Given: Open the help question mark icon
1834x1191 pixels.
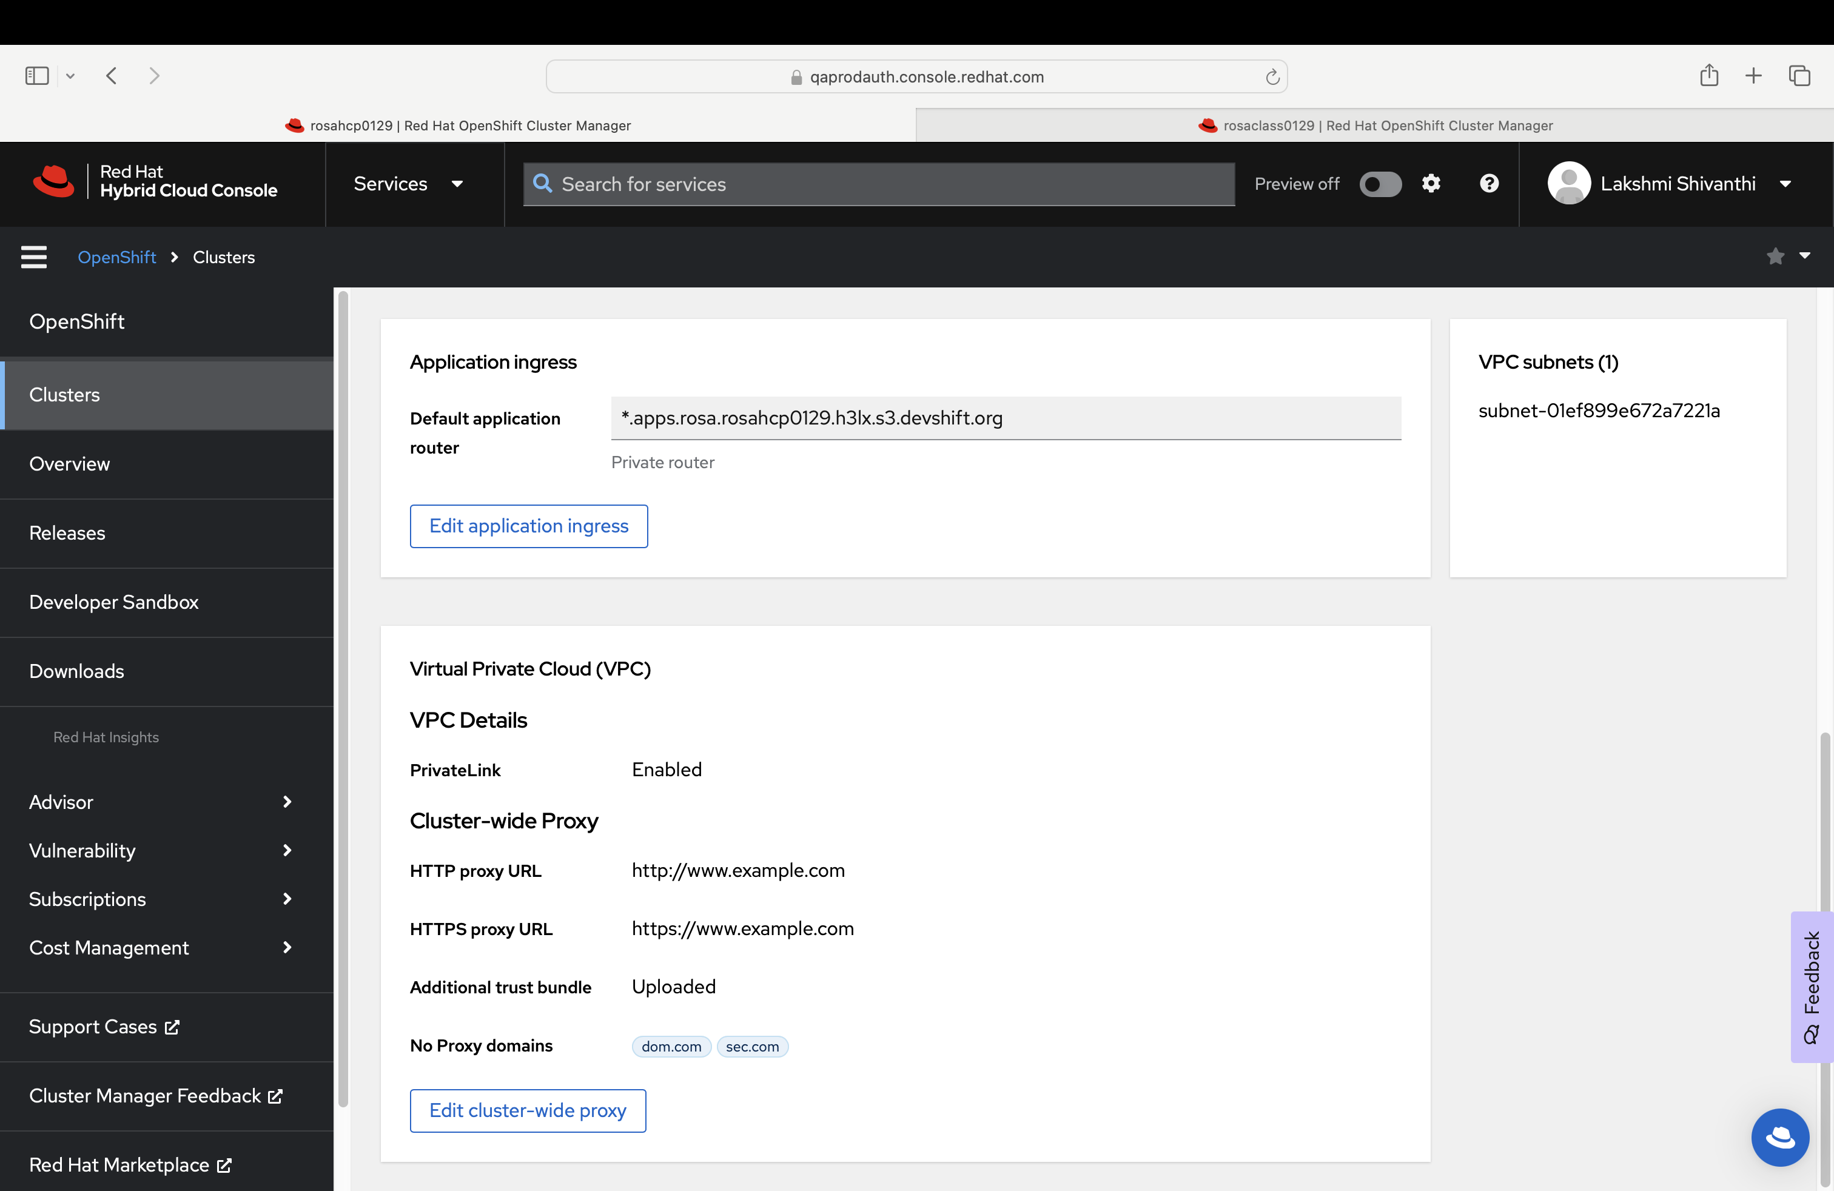Looking at the screenshot, I should click(1489, 183).
